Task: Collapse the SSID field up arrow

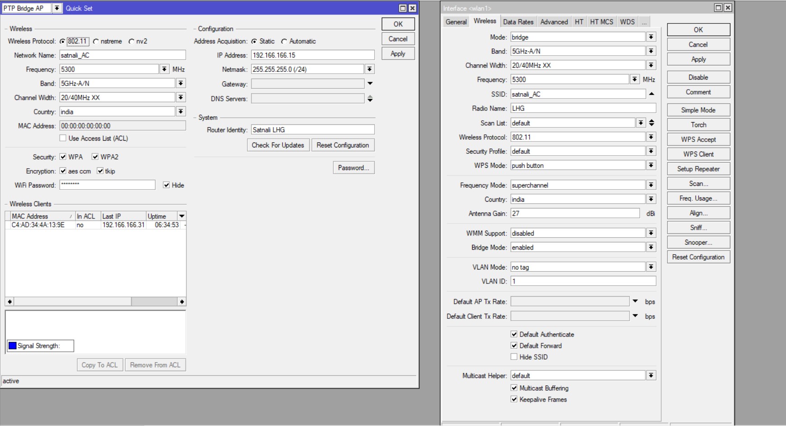Action: point(651,94)
